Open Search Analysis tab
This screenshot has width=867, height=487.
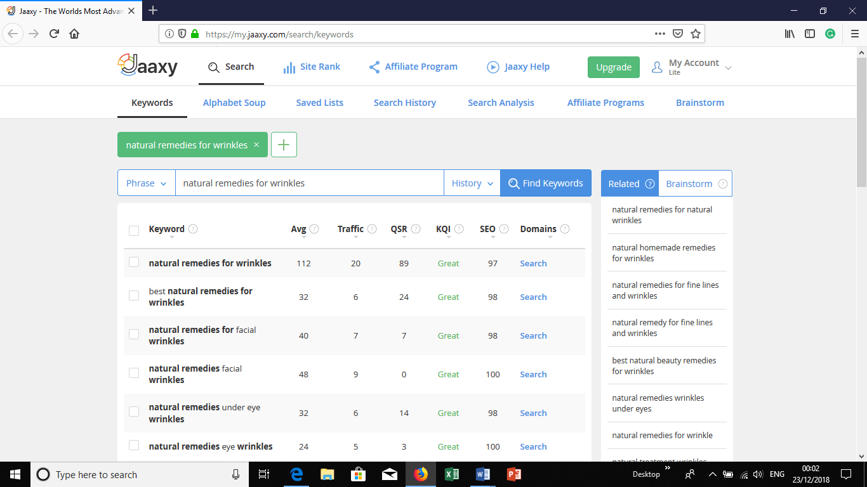(x=501, y=103)
